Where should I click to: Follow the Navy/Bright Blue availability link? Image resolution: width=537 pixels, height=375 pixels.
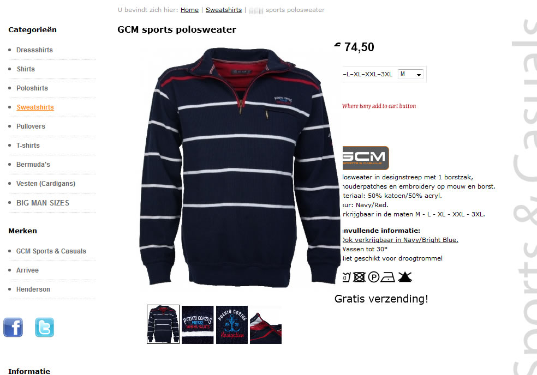click(400, 240)
